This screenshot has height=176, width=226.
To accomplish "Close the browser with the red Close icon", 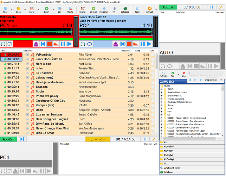I will (x=184, y=74).
